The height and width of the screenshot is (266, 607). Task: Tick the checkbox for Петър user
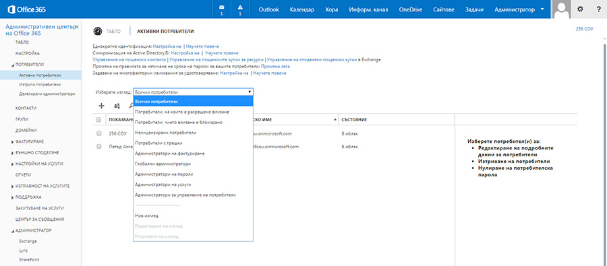pos(98,147)
